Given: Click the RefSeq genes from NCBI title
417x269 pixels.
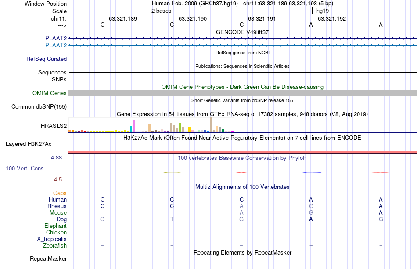Looking at the screenshot, I should point(243,53).
